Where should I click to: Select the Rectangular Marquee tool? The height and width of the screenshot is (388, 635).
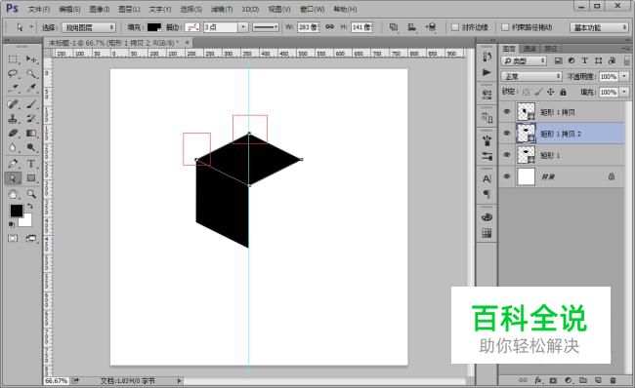(x=13, y=59)
